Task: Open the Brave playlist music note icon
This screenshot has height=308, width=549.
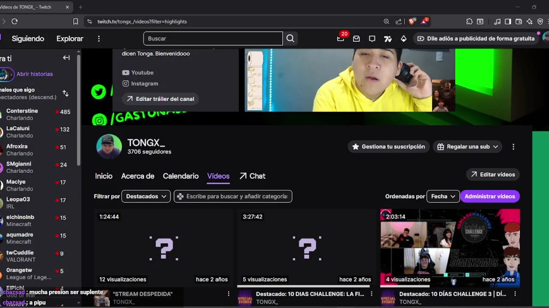Action: pyautogui.click(x=498, y=21)
